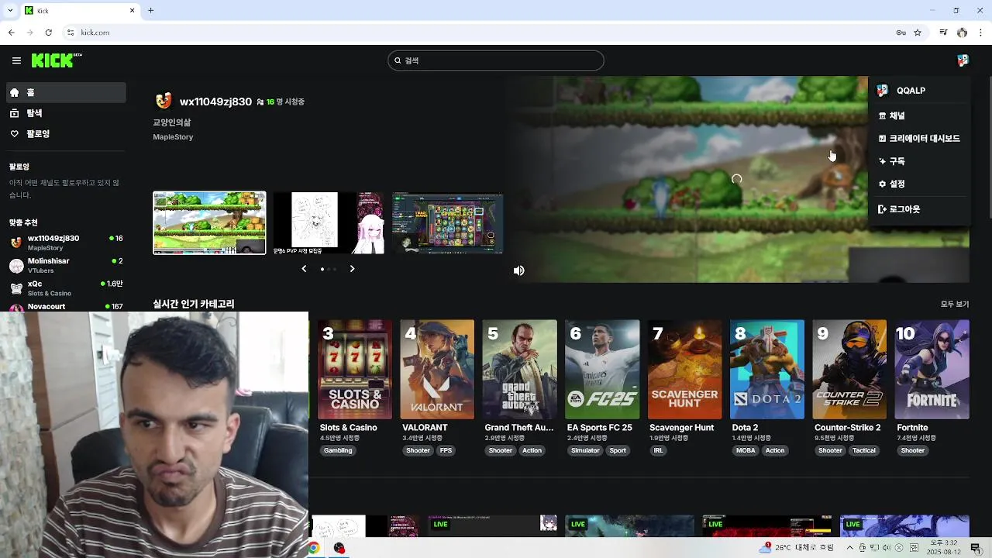Select the MapleStory stream thumbnail
992x558 pixels.
[209, 223]
